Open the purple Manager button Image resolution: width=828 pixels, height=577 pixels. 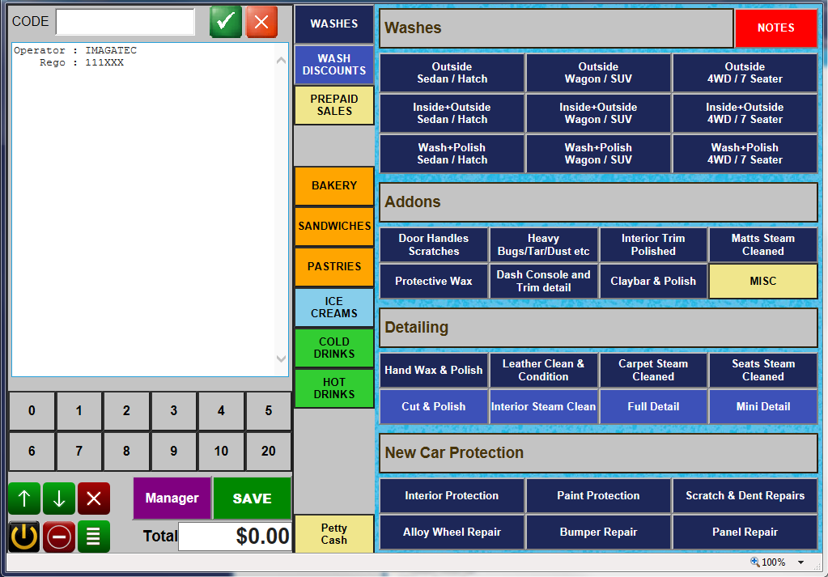pos(172,499)
